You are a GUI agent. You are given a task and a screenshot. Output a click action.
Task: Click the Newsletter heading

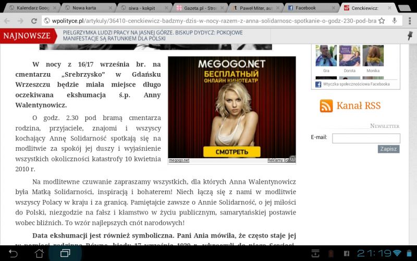click(x=385, y=126)
